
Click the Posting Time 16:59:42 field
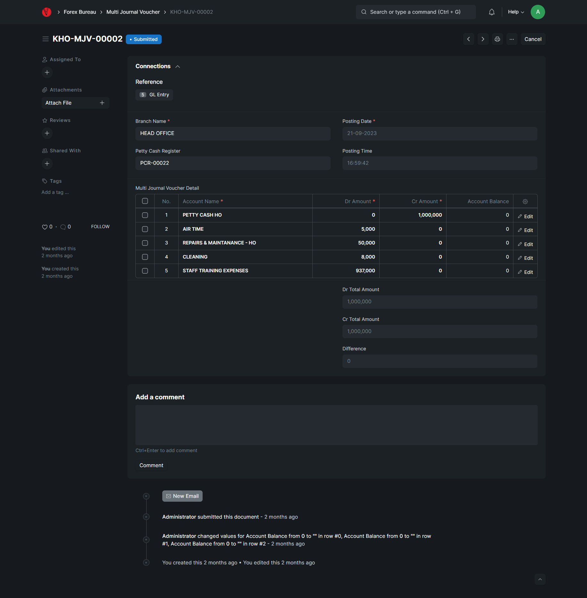(440, 163)
